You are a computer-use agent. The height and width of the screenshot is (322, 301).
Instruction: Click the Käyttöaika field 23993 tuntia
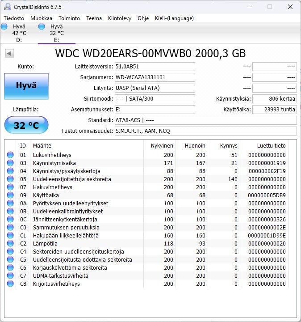coord(275,110)
